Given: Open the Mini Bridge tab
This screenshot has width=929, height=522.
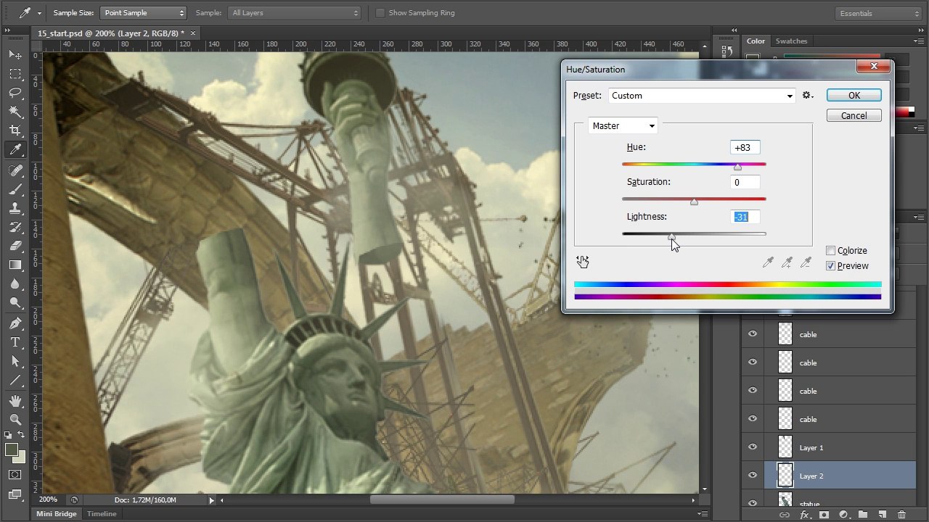Looking at the screenshot, I should point(56,514).
